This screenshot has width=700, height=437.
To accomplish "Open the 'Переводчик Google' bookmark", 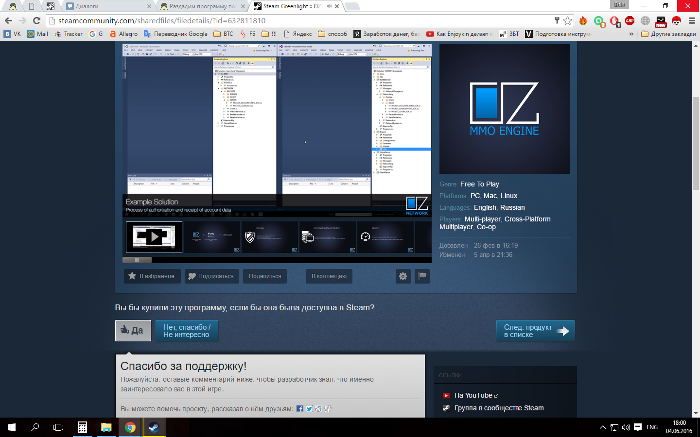I will 175,34.
